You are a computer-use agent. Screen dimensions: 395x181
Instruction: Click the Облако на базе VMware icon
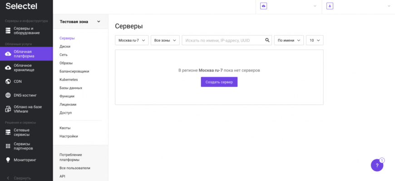coord(8,109)
